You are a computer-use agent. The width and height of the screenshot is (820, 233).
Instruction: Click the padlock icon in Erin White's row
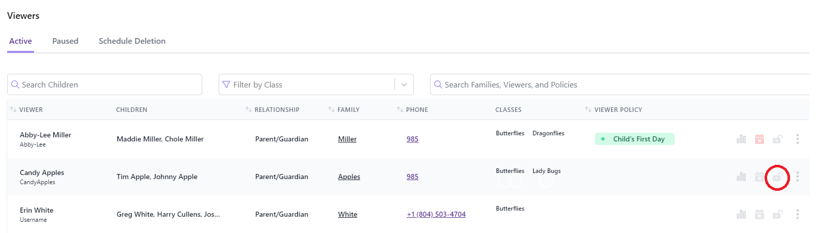point(777,214)
